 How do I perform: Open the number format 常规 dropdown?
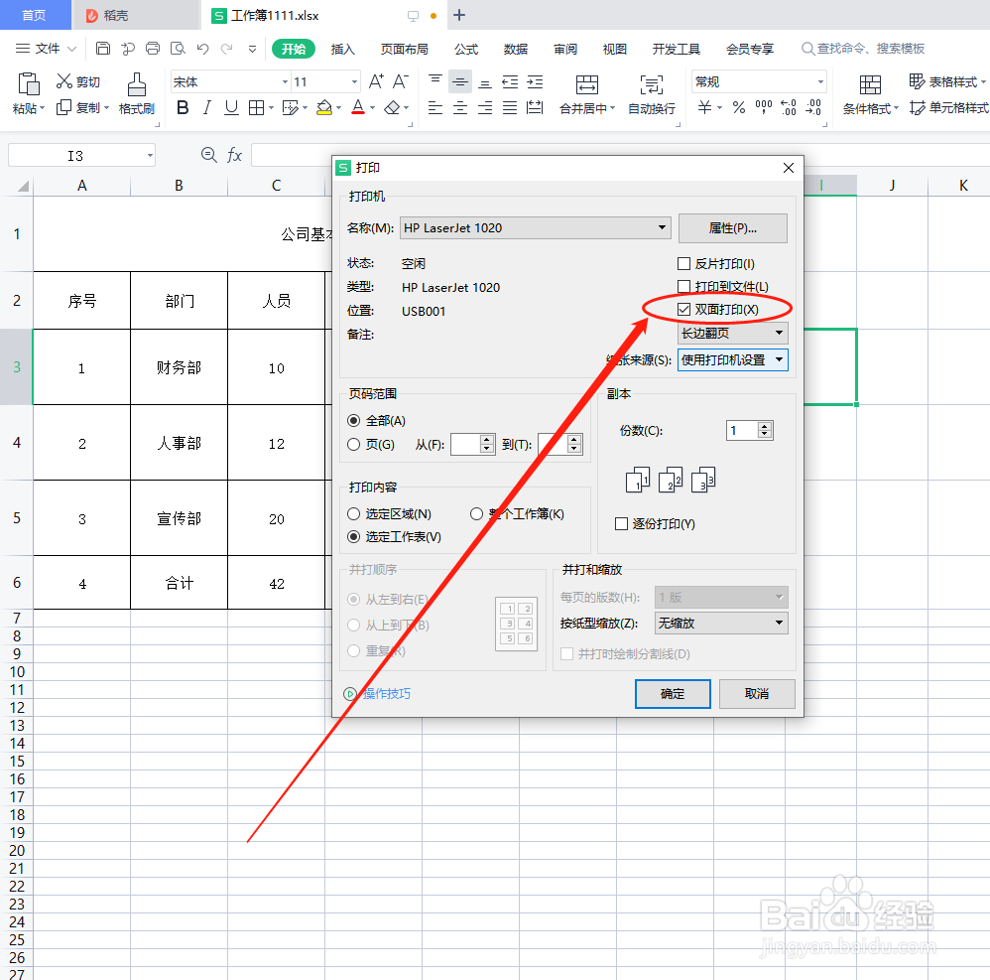pyautogui.click(x=820, y=81)
